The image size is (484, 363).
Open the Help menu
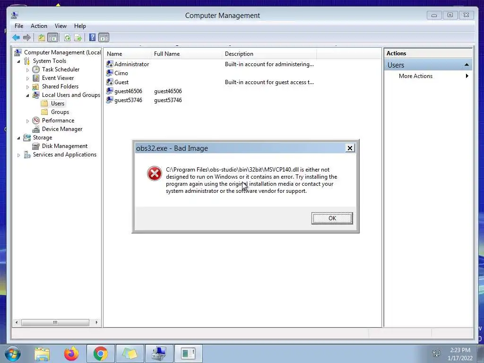click(x=80, y=26)
